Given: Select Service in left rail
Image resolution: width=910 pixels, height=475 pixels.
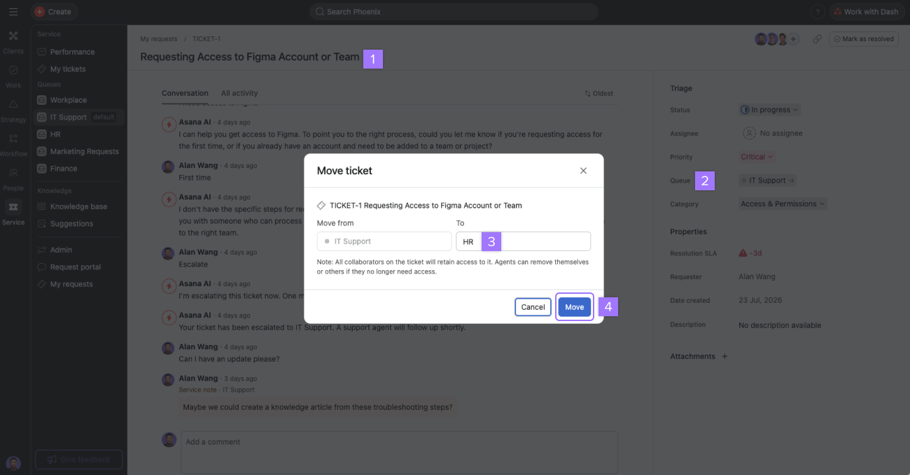Looking at the screenshot, I should [13, 213].
